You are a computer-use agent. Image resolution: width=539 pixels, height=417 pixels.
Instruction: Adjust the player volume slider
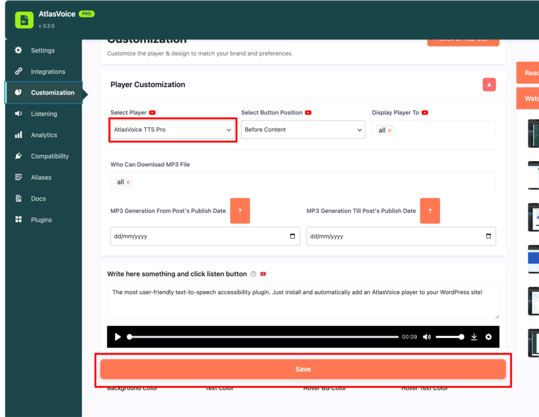click(450, 337)
